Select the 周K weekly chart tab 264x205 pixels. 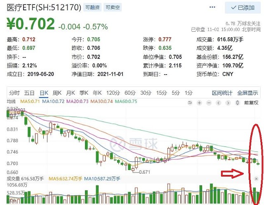[x=57, y=93]
